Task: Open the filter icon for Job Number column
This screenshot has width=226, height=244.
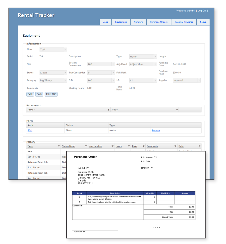Action: tap(112, 146)
